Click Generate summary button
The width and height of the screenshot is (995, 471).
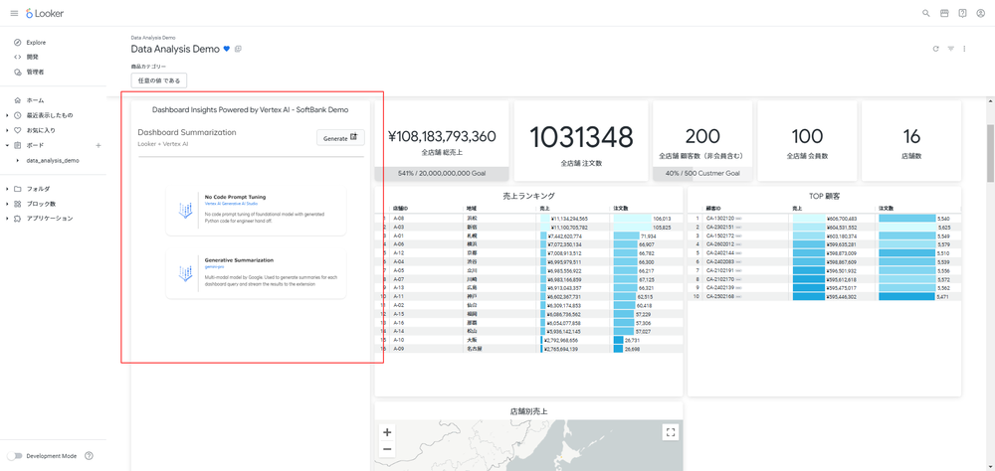(x=340, y=137)
